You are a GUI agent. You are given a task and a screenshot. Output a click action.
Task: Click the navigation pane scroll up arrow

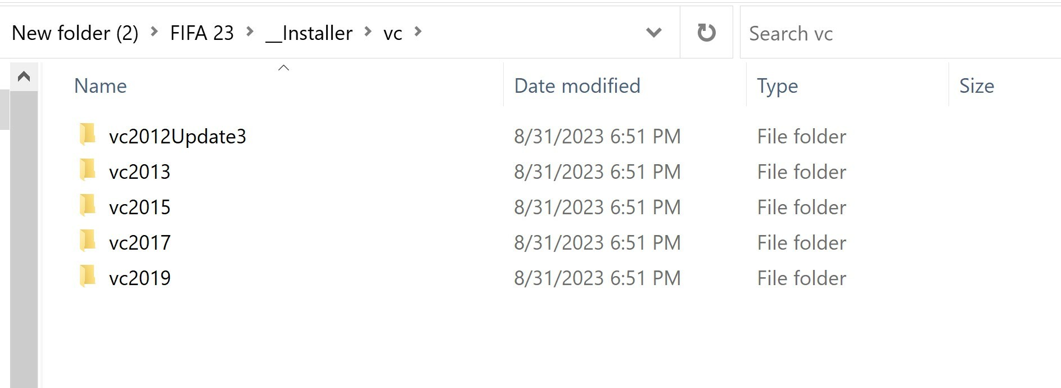pyautogui.click(x=24, y=76)
